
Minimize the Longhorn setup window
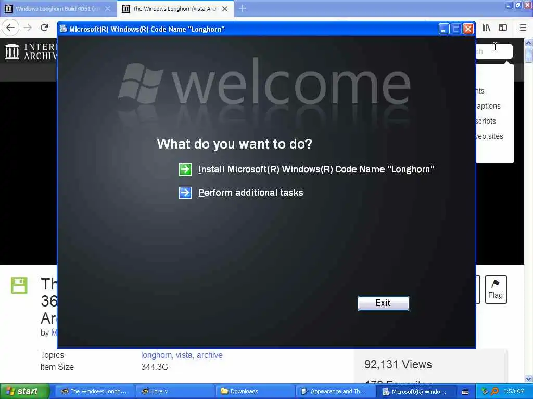[443, 29]
